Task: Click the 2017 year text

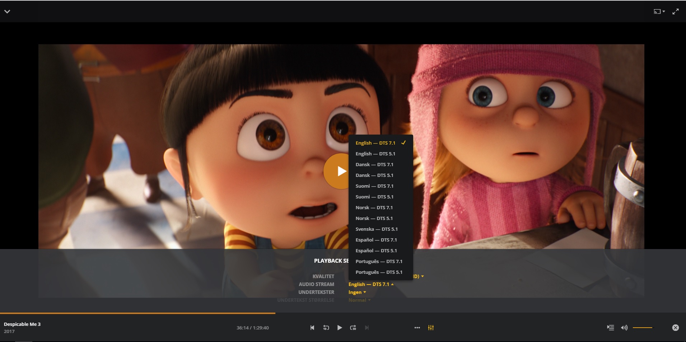Action: click(x=9, y=331)
